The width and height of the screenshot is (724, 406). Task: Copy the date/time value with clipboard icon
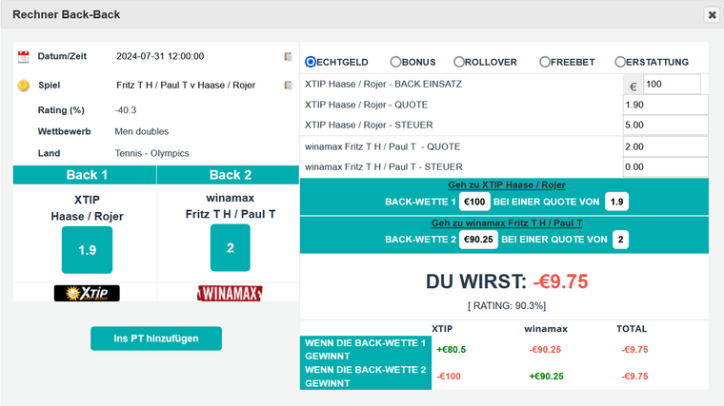(x=288, y=56)
